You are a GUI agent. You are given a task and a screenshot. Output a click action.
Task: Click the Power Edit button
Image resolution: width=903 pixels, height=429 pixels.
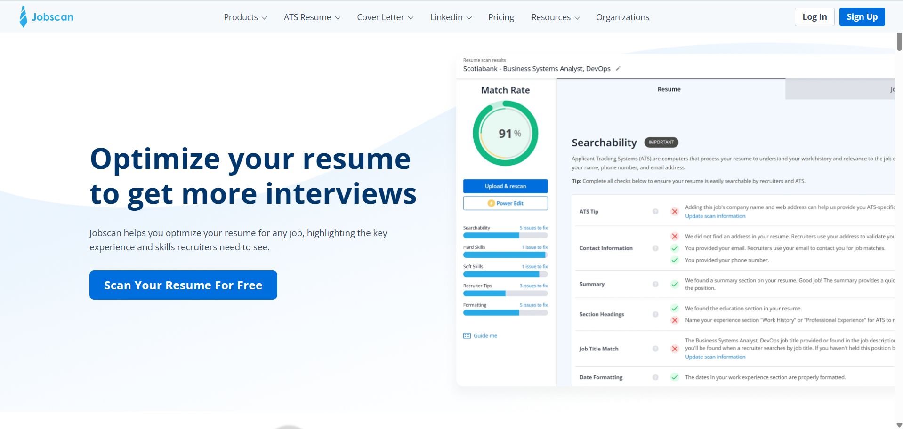pos(505,203)
